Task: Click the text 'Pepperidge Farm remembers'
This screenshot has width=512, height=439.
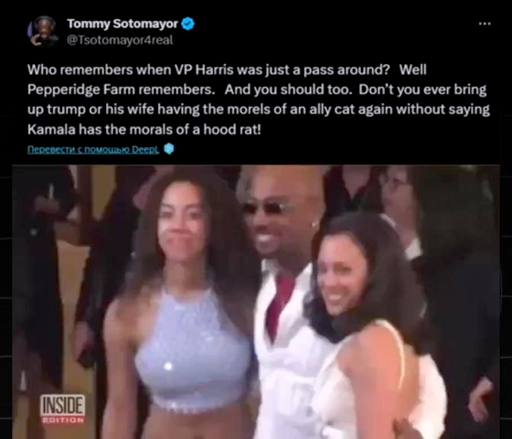Action: pyautogui.click(x=120, y=90)
